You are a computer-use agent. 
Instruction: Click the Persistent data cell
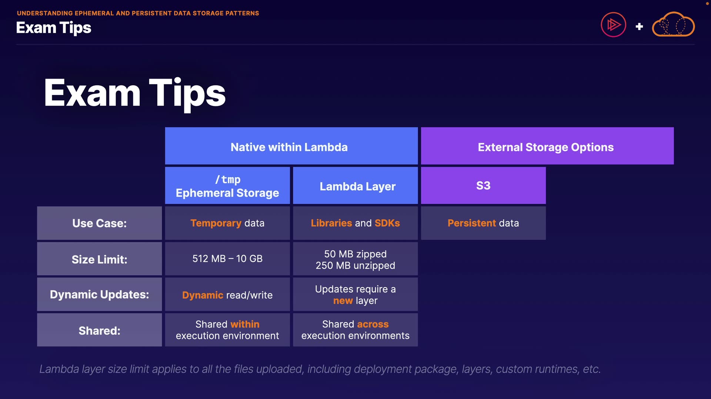coord(483,223)
